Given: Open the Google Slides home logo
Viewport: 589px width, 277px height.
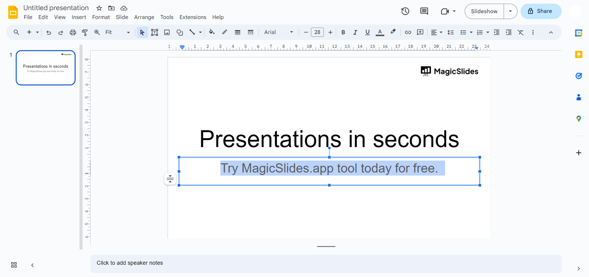Looking at the screenshot, I should coord(13,12).
